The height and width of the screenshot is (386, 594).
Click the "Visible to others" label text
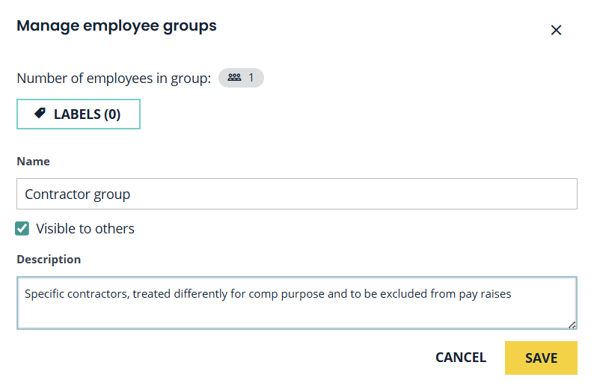85,229
